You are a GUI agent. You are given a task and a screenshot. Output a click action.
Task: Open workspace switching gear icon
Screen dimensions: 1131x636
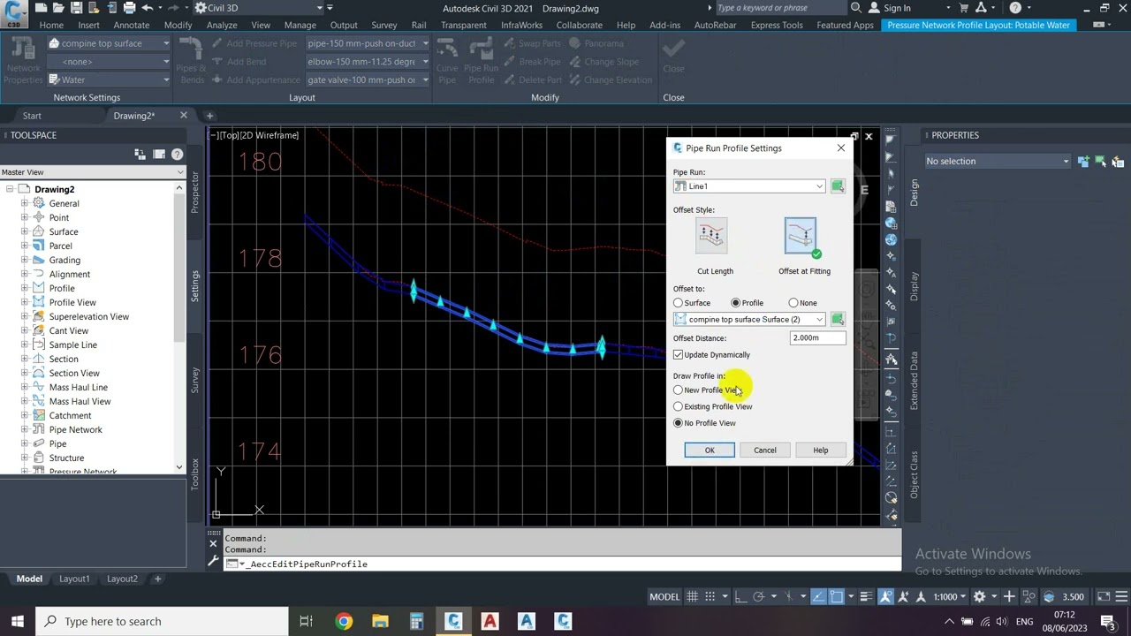(x=979, y=597)
